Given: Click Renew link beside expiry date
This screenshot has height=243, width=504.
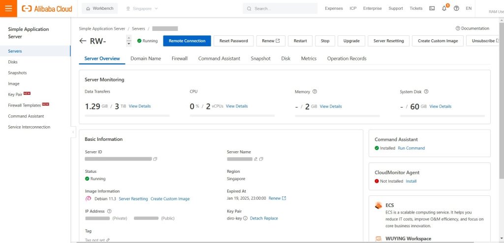Looking at the screenshot, I should 277,198.
